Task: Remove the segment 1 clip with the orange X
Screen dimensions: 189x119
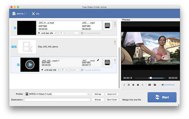Action: coord(115,60)
